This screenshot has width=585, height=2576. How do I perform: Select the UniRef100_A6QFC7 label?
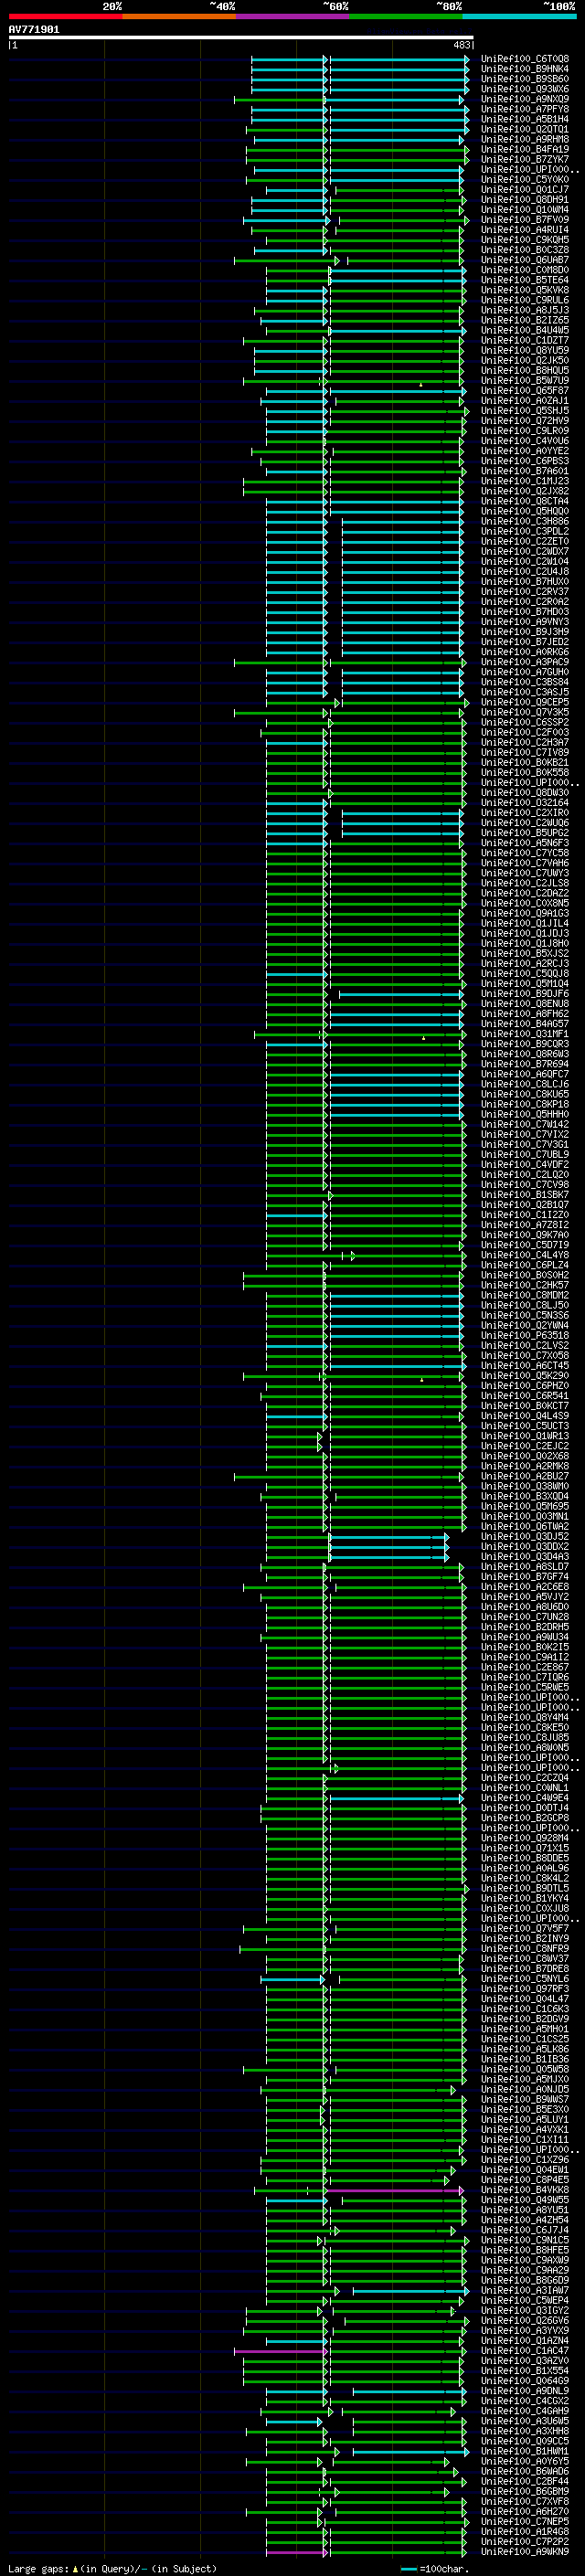click(x=524, y=1073)
